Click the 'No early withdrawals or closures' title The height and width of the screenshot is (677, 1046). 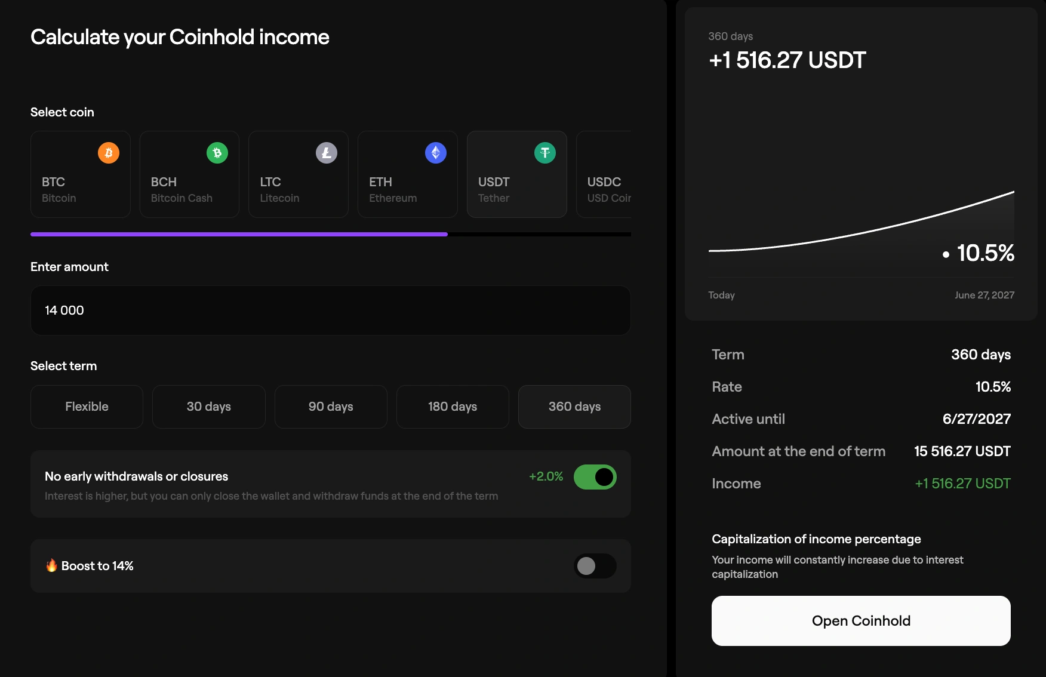(x=136, y=476)
